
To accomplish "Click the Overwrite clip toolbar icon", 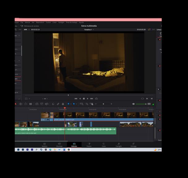I will 42,104.
